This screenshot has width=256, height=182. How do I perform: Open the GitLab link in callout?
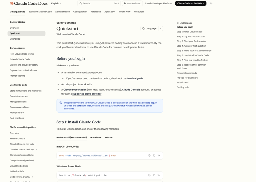point(141,106)
